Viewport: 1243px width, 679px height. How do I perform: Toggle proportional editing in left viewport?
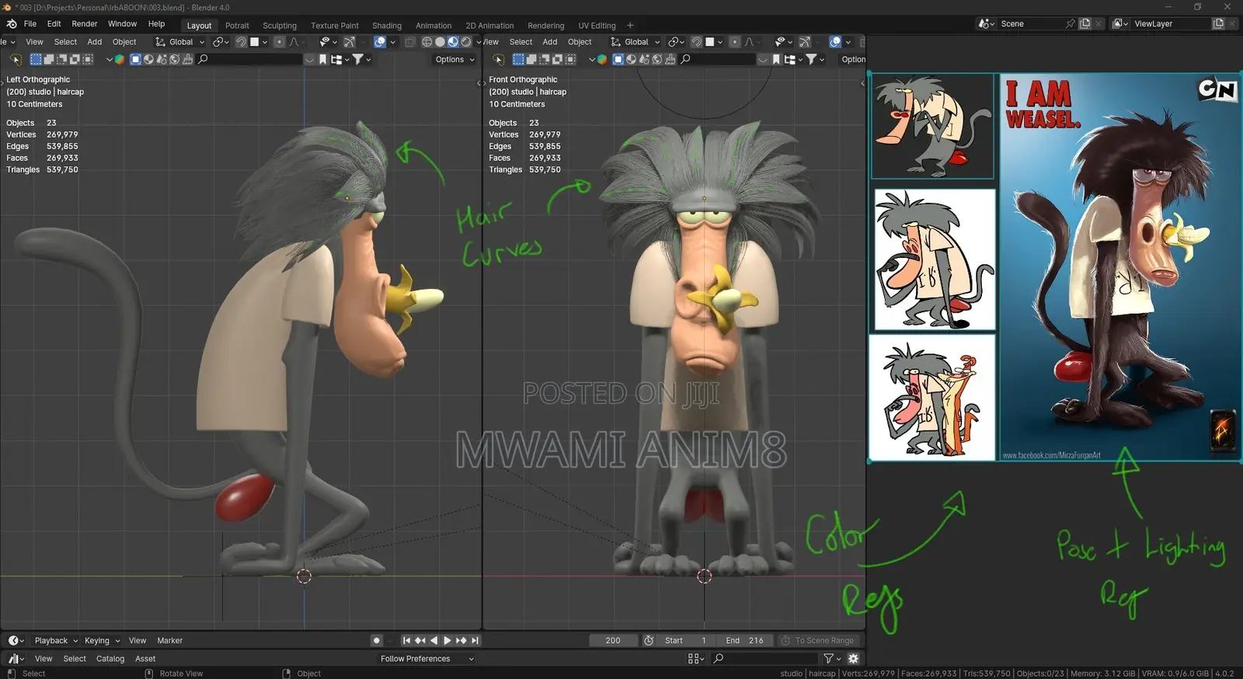280,42
